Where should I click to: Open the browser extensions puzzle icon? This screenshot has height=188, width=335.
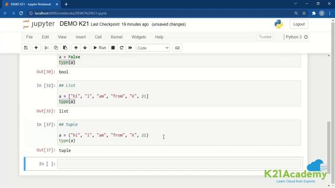click(x=314, y=13)
